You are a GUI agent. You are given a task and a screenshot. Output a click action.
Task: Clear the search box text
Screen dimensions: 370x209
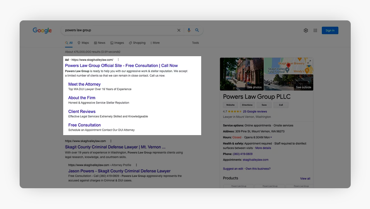pos(178,30)
